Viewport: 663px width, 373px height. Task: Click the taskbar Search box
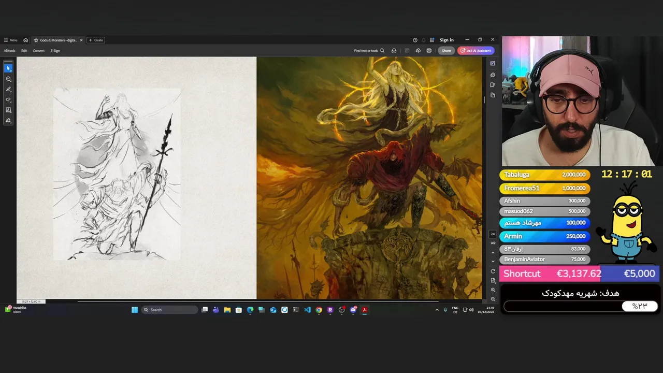coord(170,310)
